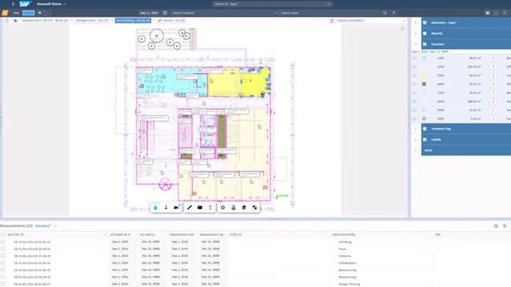Select the blue pan tool in the floating toolbar

point(156,207)
